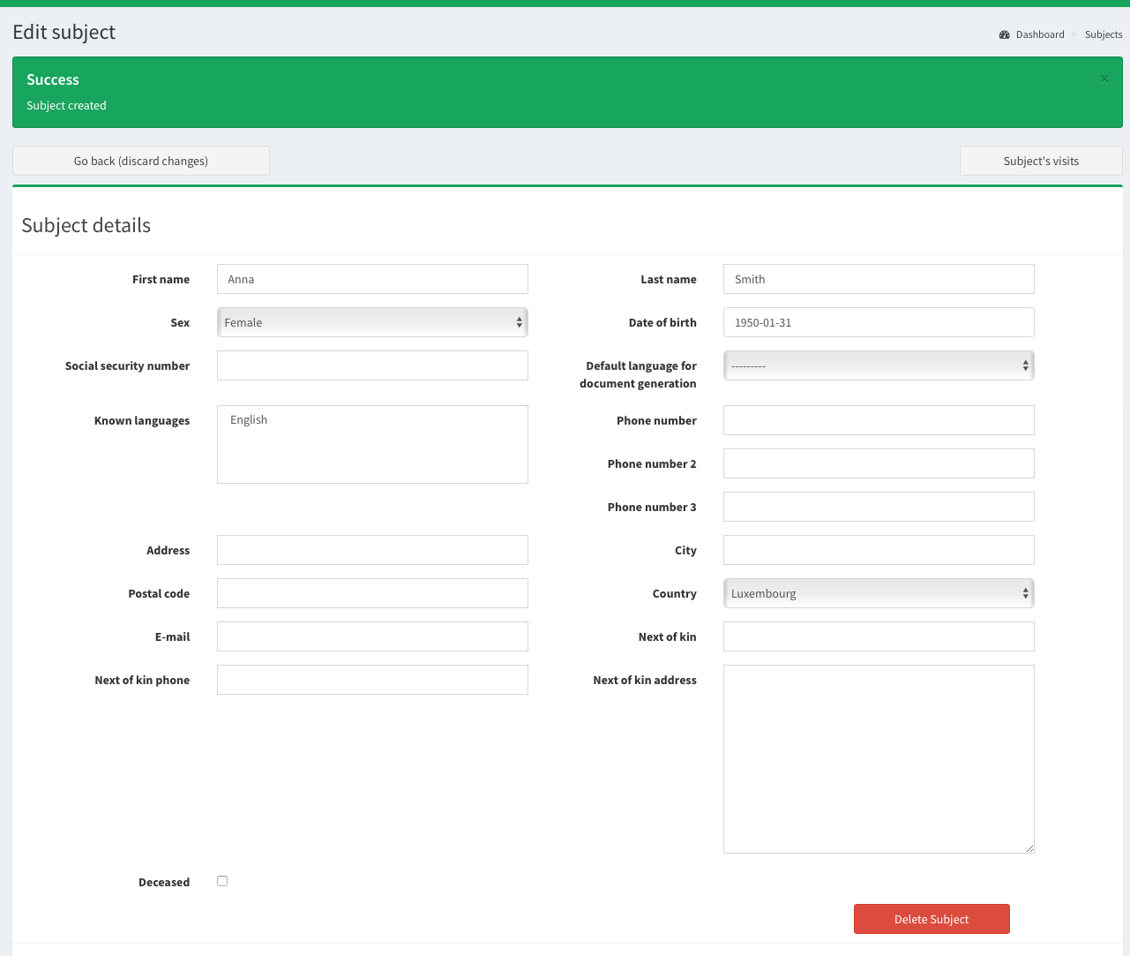
Task: Open the Sex dropdown
Action: click(x=372, y=322)
